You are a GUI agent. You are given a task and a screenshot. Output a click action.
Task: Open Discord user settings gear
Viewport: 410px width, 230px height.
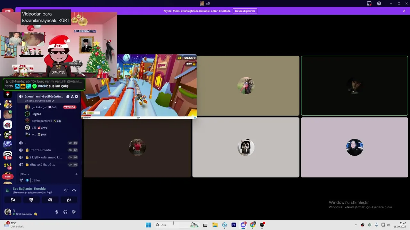click(74, 212)
